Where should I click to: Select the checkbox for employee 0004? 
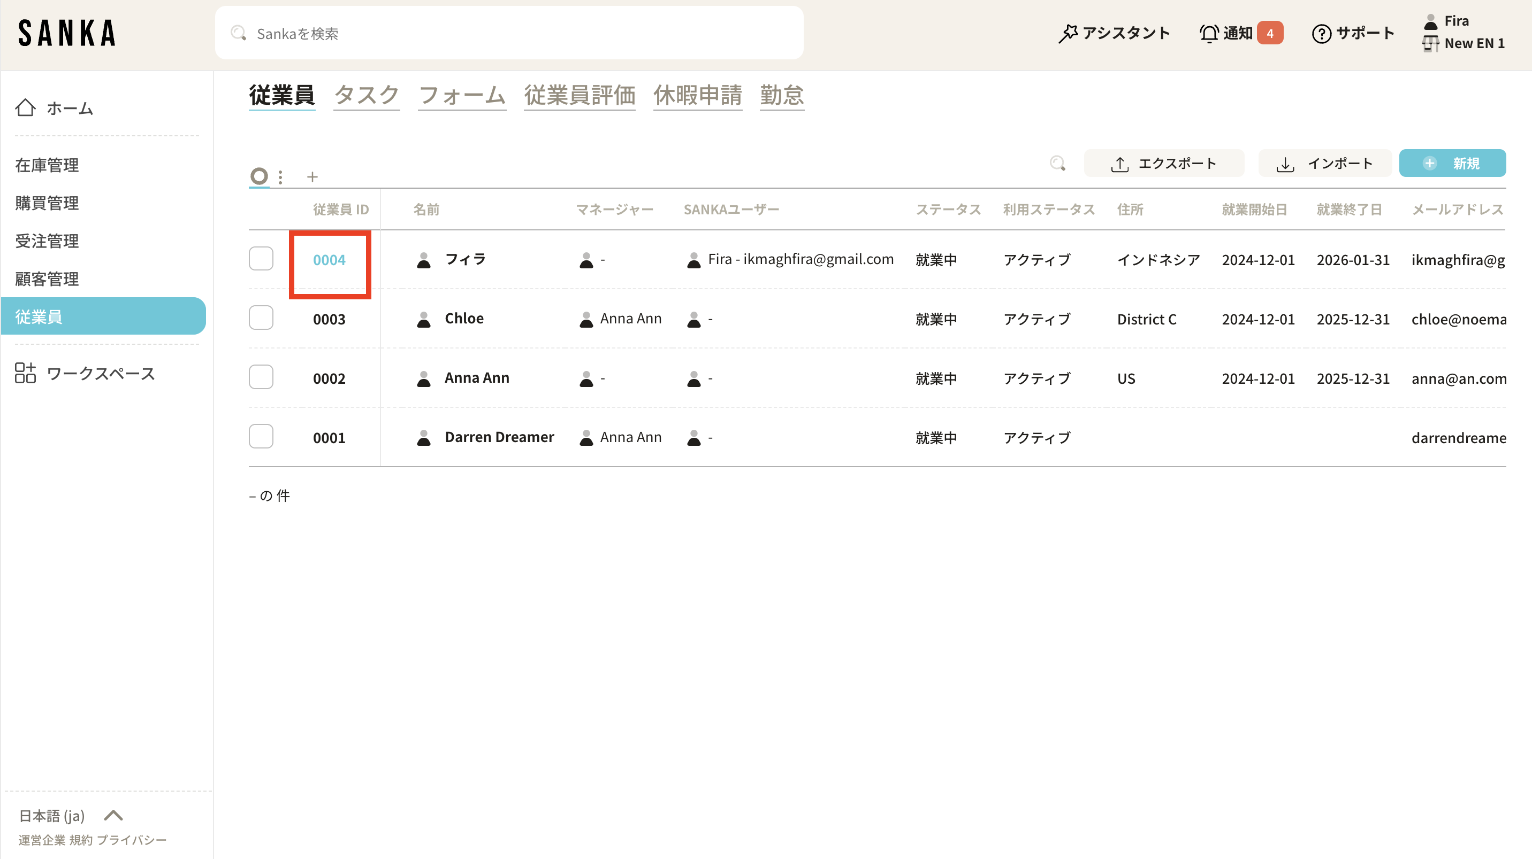261,259
